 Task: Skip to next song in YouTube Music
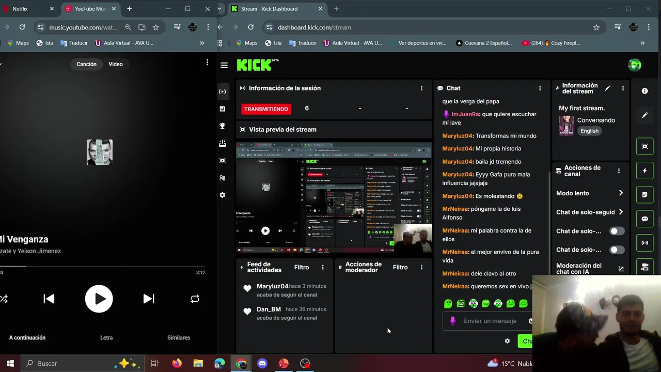click(x=149, y=299)
